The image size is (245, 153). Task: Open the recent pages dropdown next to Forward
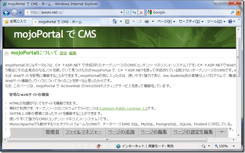(20, 12)
